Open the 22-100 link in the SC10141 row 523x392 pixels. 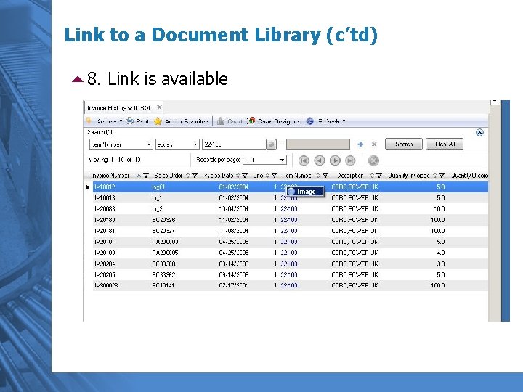(x=289, y=286)
